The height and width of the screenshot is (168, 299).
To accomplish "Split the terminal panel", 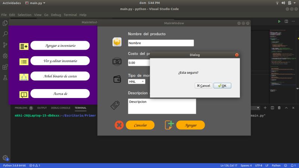I will tap(272, 108).
